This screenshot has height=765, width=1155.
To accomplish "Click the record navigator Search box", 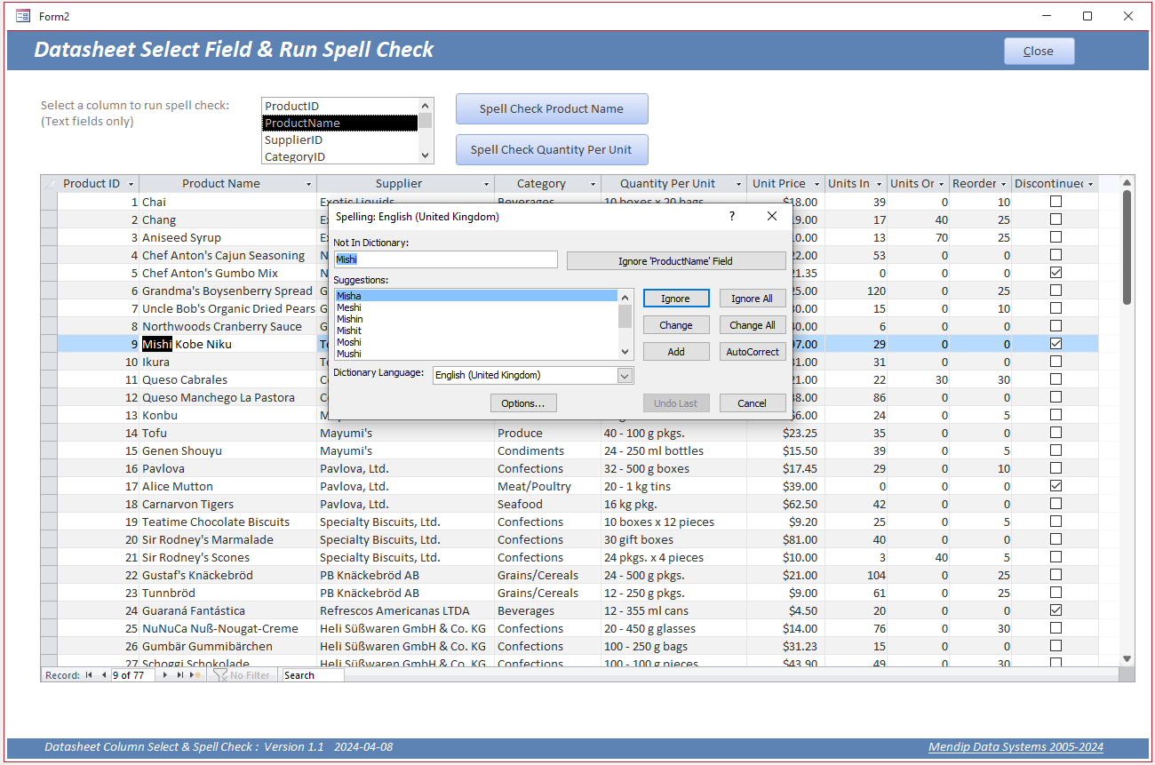I will 313,675.
